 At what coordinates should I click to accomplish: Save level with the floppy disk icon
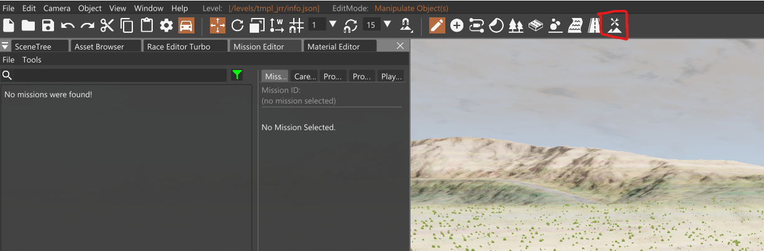point(48,25)
